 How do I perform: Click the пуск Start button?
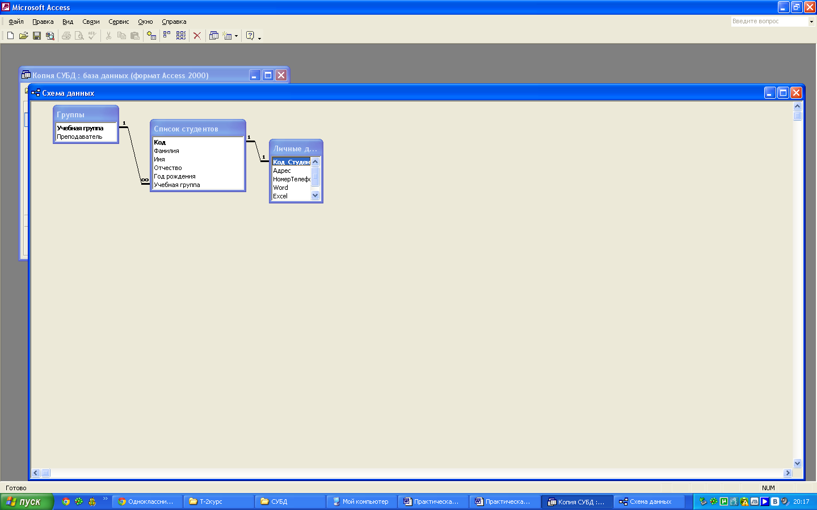point(27,501)
